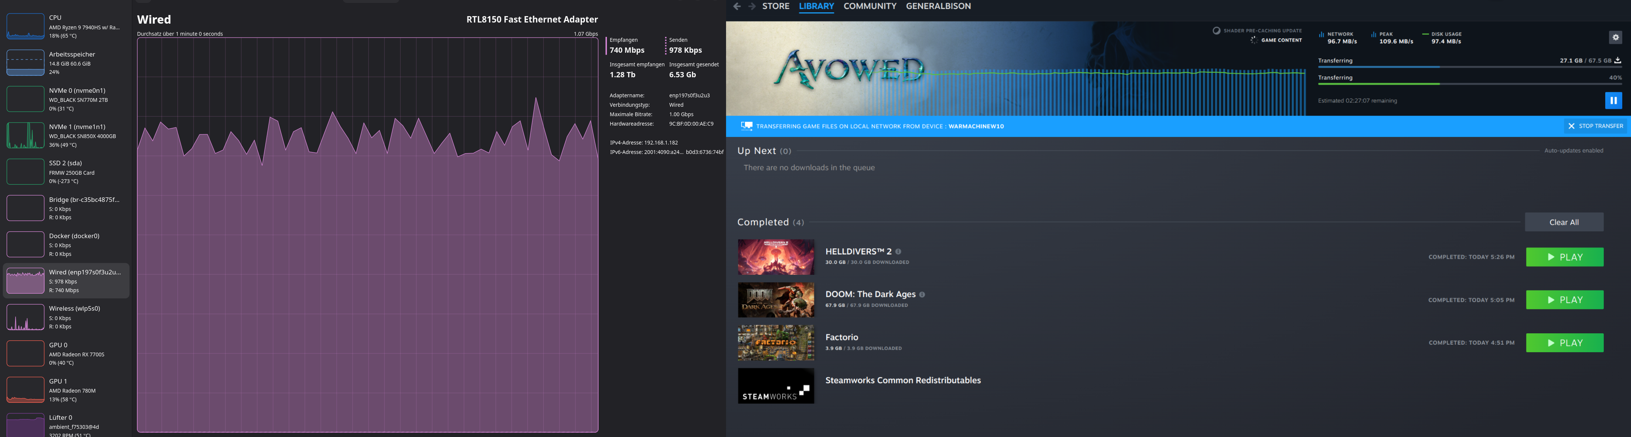Select Arbeitsspeicher in the monitor sidebar
The image size is (1631, 437).
67,63
